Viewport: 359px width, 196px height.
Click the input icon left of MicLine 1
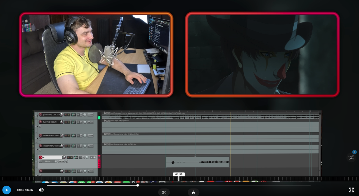click(40, 161)
